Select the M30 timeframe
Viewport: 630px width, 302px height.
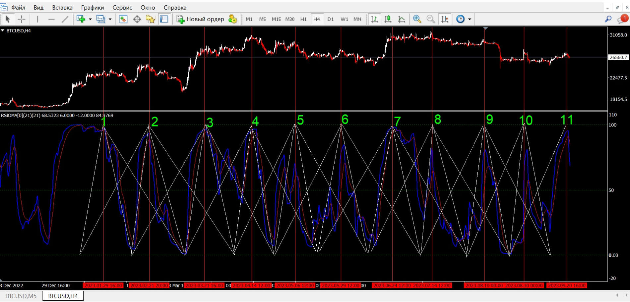point(290,19)
